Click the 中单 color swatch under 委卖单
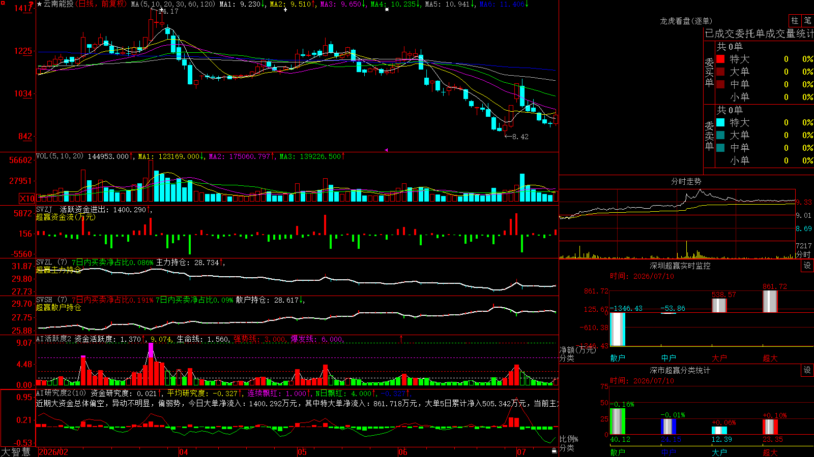814x457 pixels. 720,148
